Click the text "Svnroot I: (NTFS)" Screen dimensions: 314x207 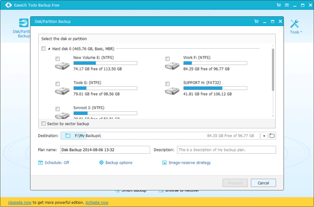[x=89, y=108]
